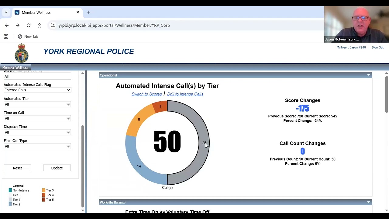Collapse the Operational panel arrow

[369, 75]
